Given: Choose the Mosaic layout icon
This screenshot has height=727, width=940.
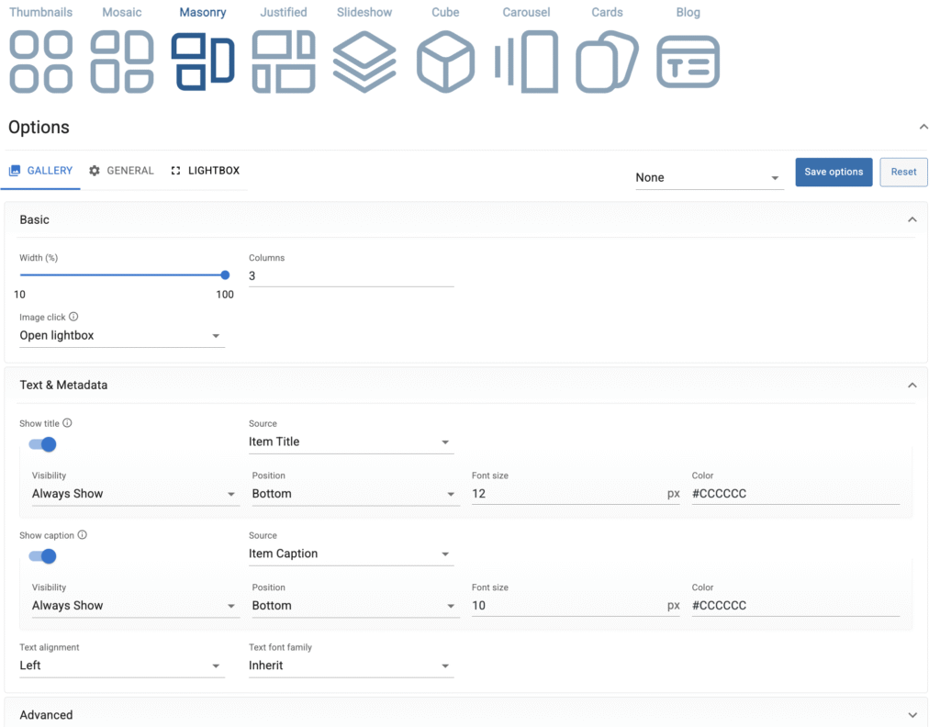Looking at the screenshot, I should [x=122, y=62].
